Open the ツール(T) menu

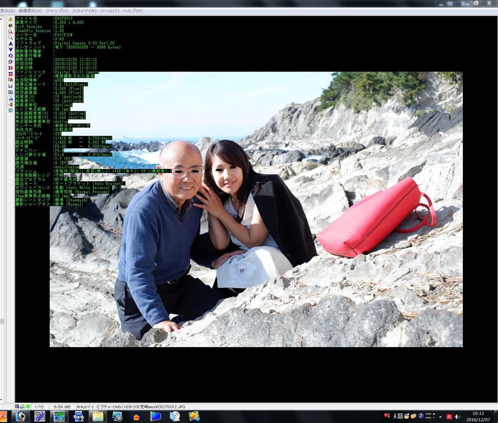click(x=109, y=11)
